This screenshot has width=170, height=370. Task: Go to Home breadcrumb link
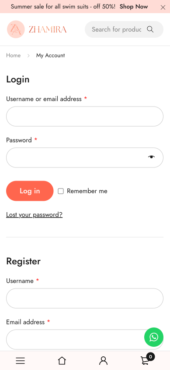coord(13,55)
